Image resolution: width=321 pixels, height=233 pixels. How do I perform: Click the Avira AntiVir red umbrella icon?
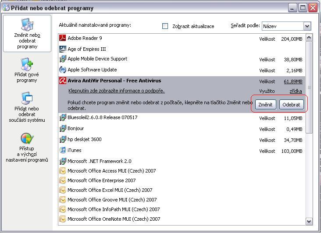[63, 81]
